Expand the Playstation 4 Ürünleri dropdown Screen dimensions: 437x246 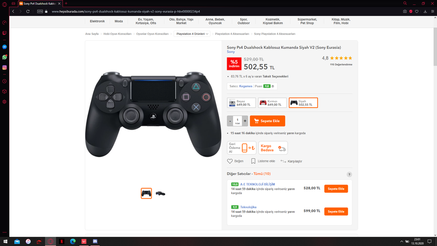point(192,34)
